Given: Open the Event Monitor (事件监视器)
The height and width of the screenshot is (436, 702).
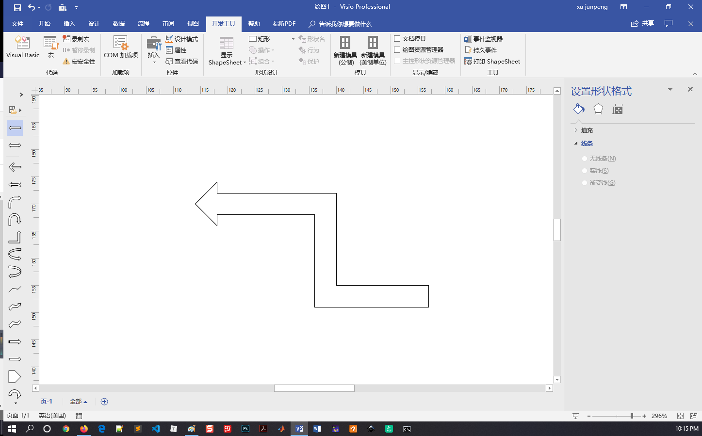Looking at the screenshot, I should pyautogui.click(x=483, y=39).
